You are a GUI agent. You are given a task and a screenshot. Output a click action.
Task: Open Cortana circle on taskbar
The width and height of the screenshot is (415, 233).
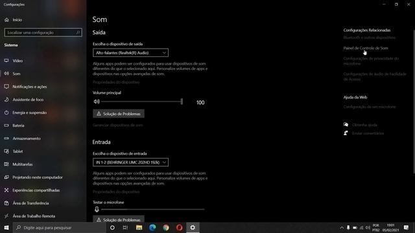[112, 227]
